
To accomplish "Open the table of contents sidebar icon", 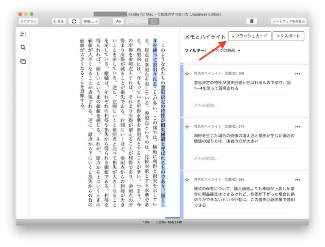I will (x=23, y=34).
